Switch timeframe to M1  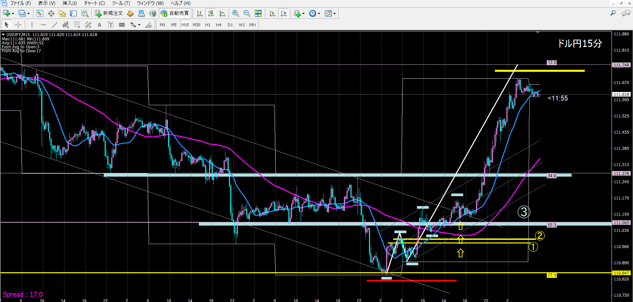point(163,25)
